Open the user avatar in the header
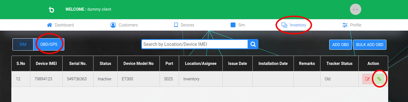The height and width of the screenshot is (102, 408). click(x=356, y=9)
